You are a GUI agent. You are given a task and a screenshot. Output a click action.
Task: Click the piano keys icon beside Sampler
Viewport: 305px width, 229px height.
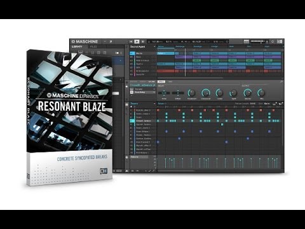pyautogui.click(x=132, y=89)
